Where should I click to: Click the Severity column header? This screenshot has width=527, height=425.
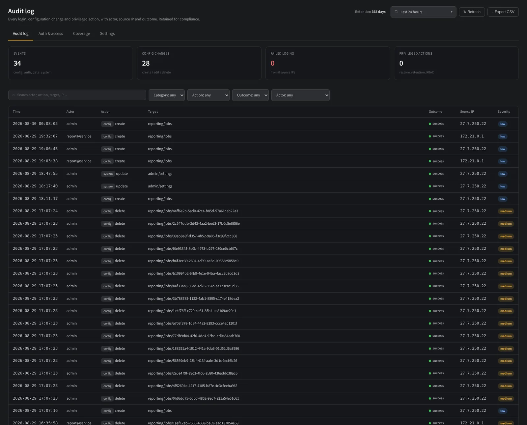point(504,112)
